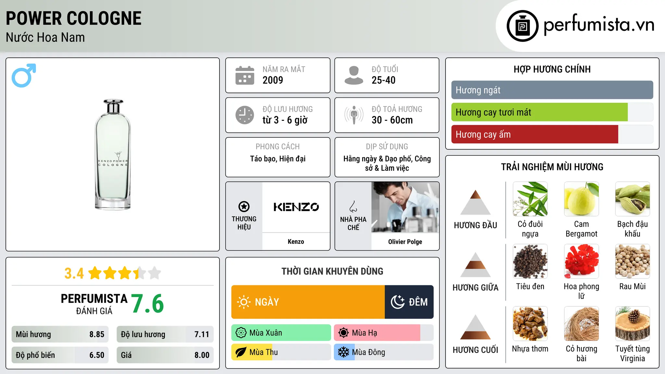Click the perfumista.vn perfume bottle logo icon

point(522,26)
